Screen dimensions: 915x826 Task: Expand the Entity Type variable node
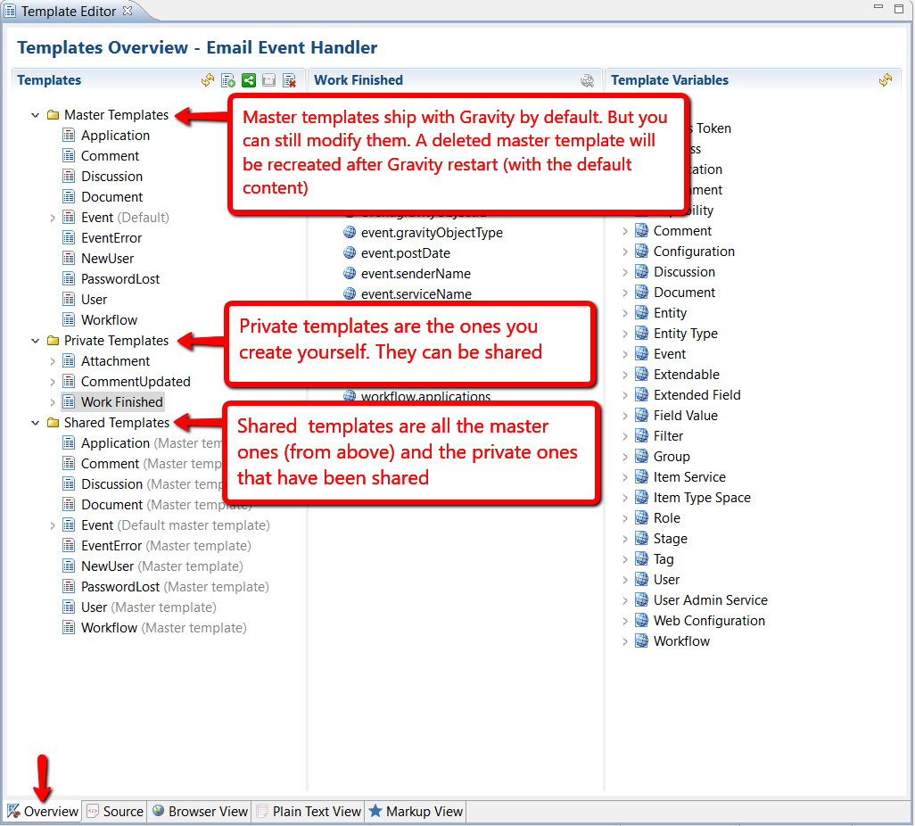(625, 334)
